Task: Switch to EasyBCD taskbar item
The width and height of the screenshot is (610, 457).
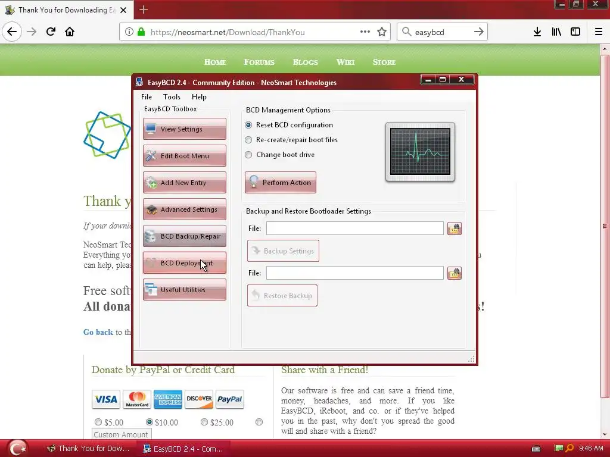Action: [183, 449]
